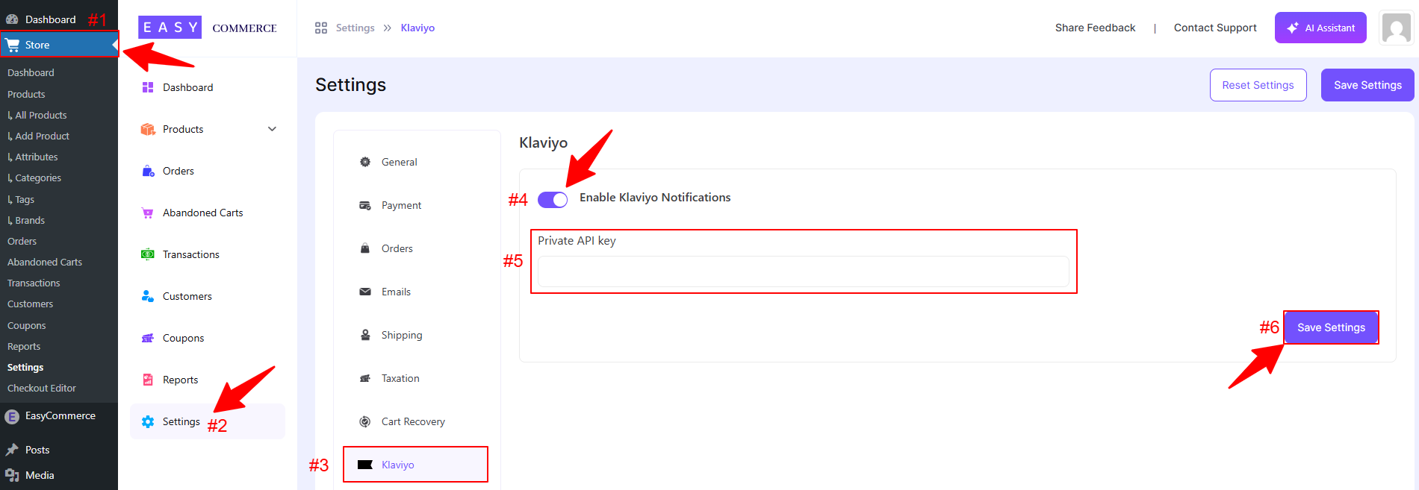Open Abandoned Carts in the WordPress Store submenu
The image size is (1419, 490).
point(45,262)
